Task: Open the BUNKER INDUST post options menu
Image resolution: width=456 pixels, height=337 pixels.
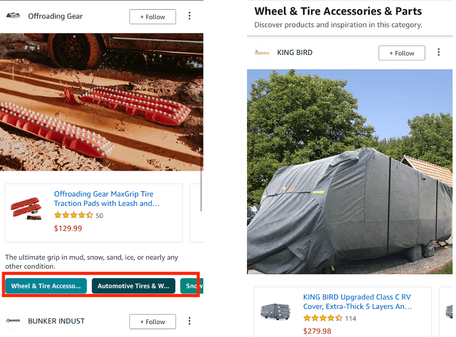Action: (x=189, y=321)
